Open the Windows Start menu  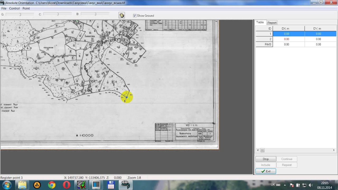[x=7, y=185]
